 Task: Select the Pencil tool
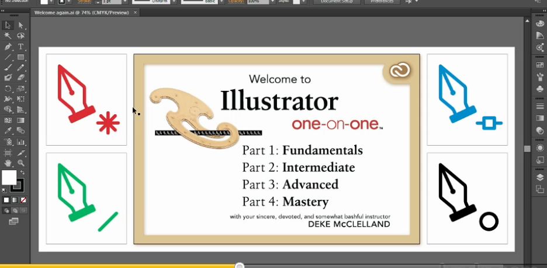pyautogui.click(x=20, y=68)
